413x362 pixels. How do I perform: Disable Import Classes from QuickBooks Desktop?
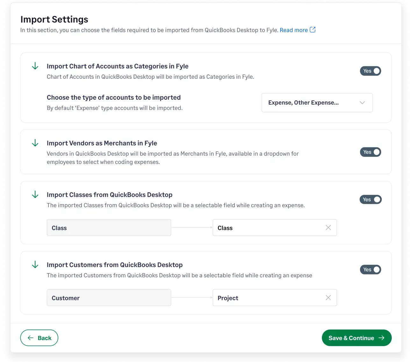370,199
